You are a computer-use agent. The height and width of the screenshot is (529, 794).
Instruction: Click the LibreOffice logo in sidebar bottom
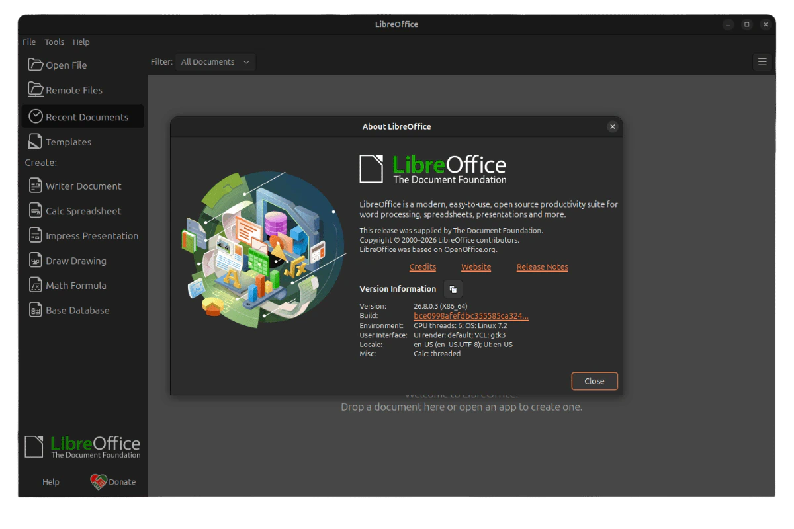pyautogui.click(x=83, y=447)
